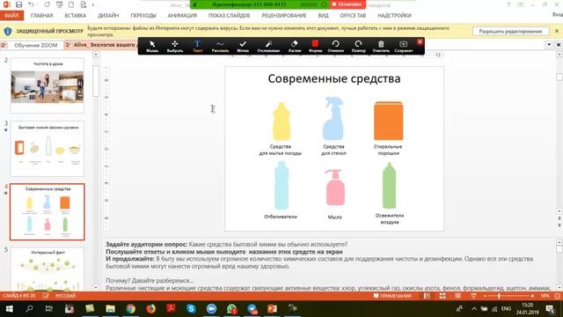Choose the Select (Выбрать) annotation tool
The height and width of the screenshot is (317, 563).
click(175, 47)
